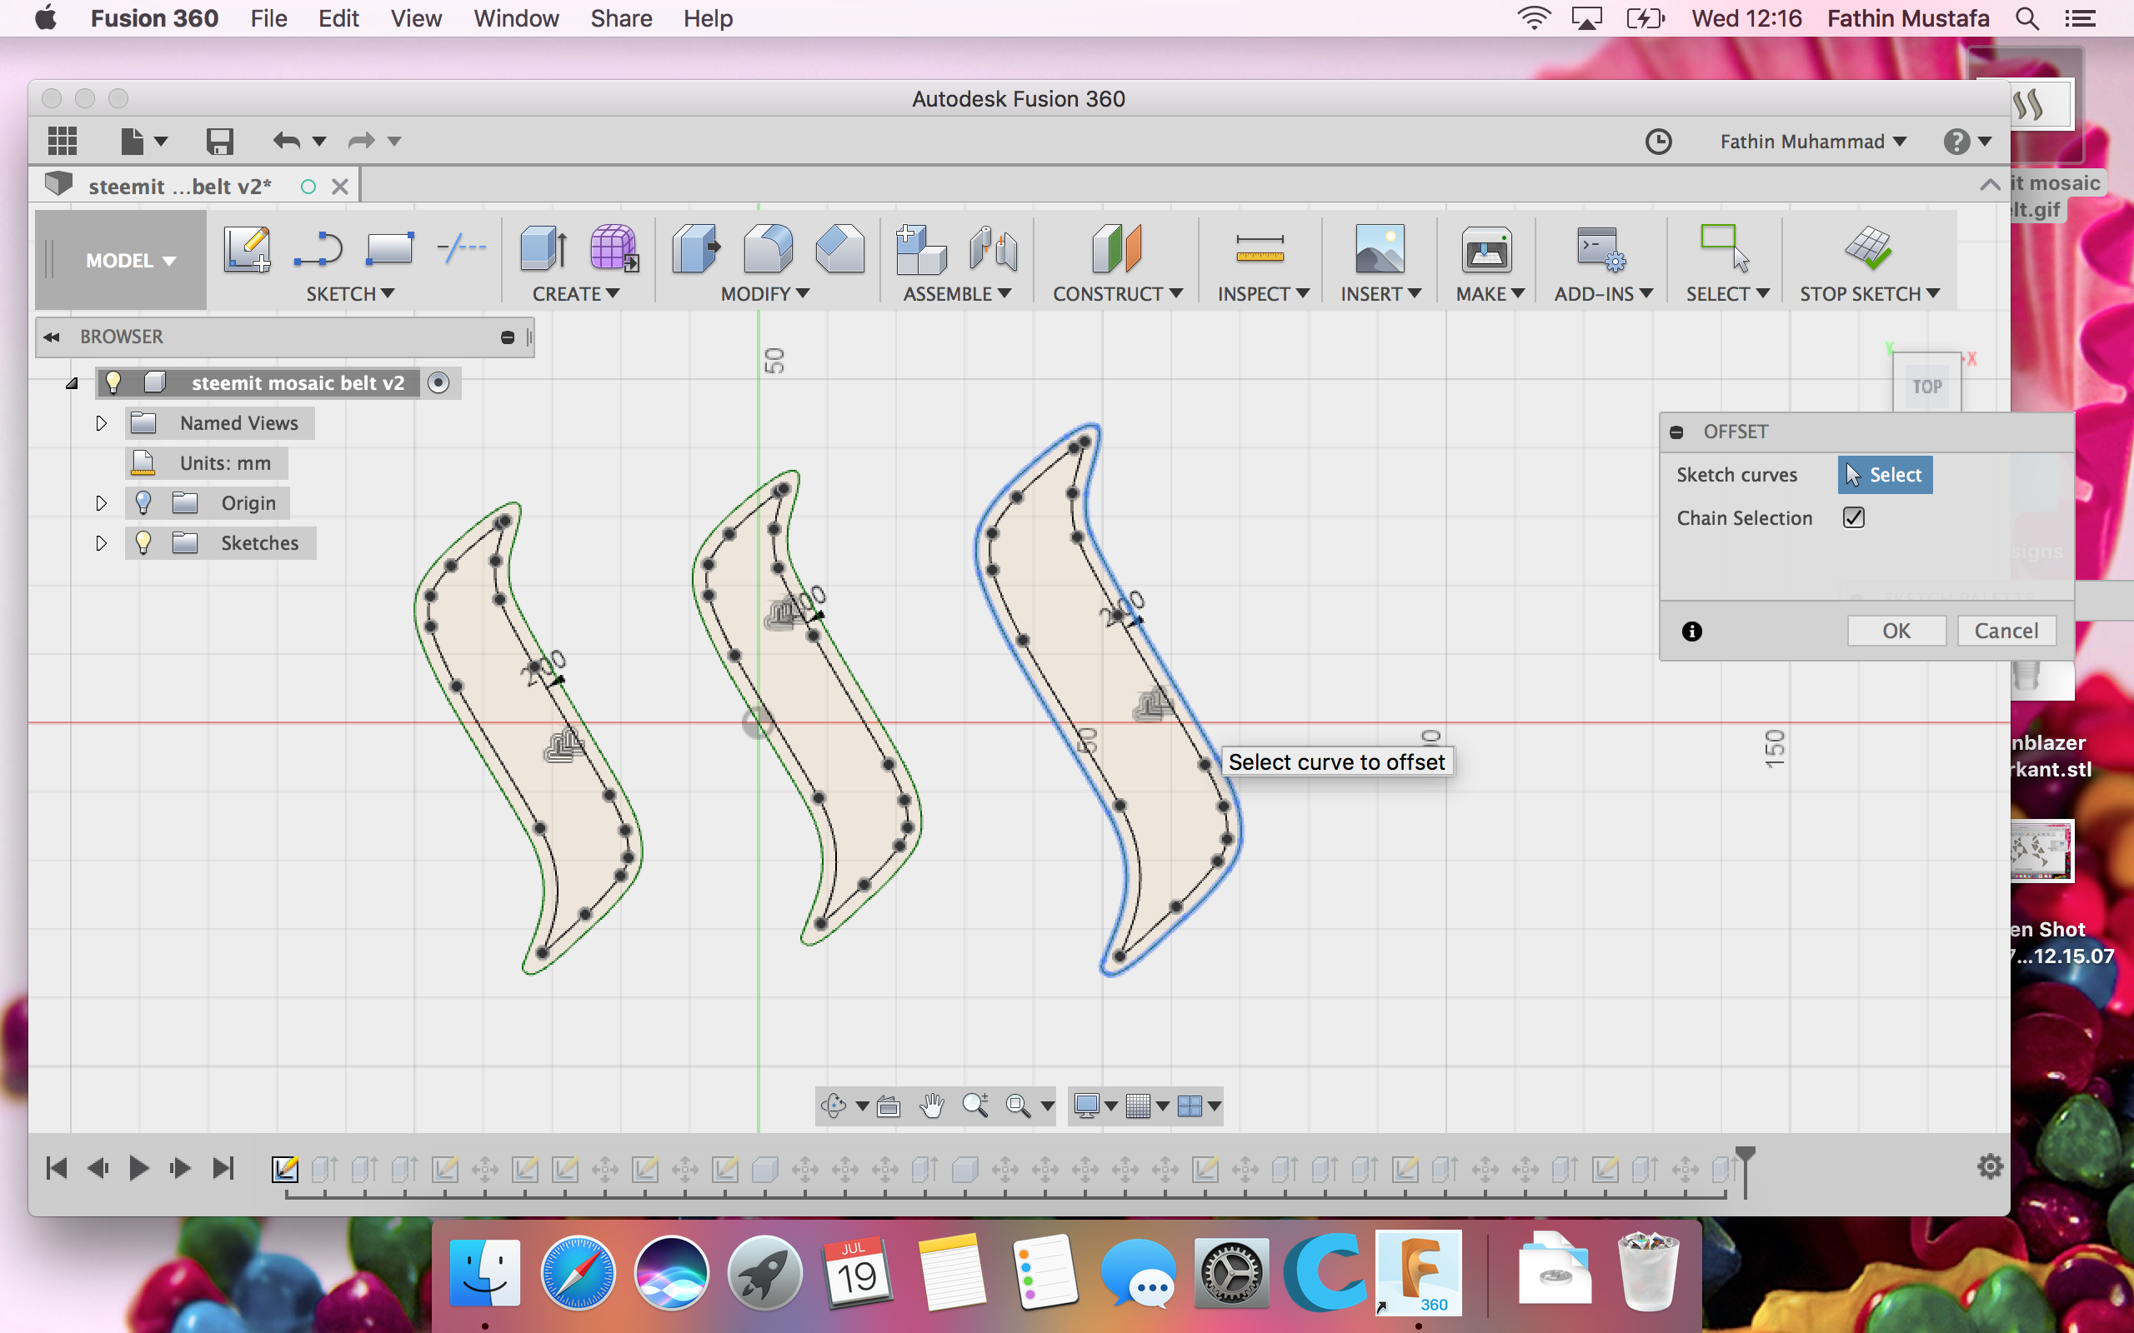Select the Joint tool
The width and height of the screenshot is (2134, 1333).
coord(993,248)
